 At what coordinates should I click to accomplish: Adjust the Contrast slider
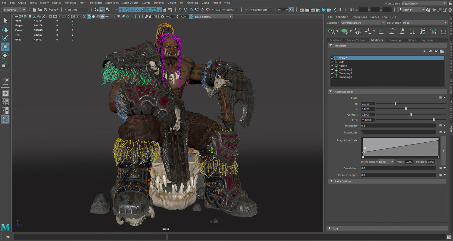[x=411, y=114]
